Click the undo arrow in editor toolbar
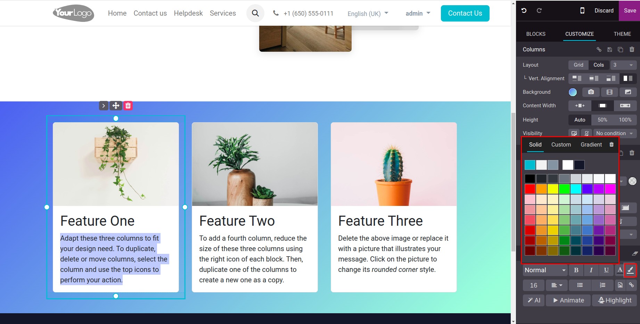Screen dimensions: 640x324 pos(524,10)
